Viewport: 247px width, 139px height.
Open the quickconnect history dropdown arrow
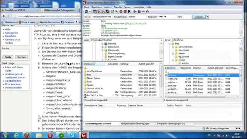(207, 17)
